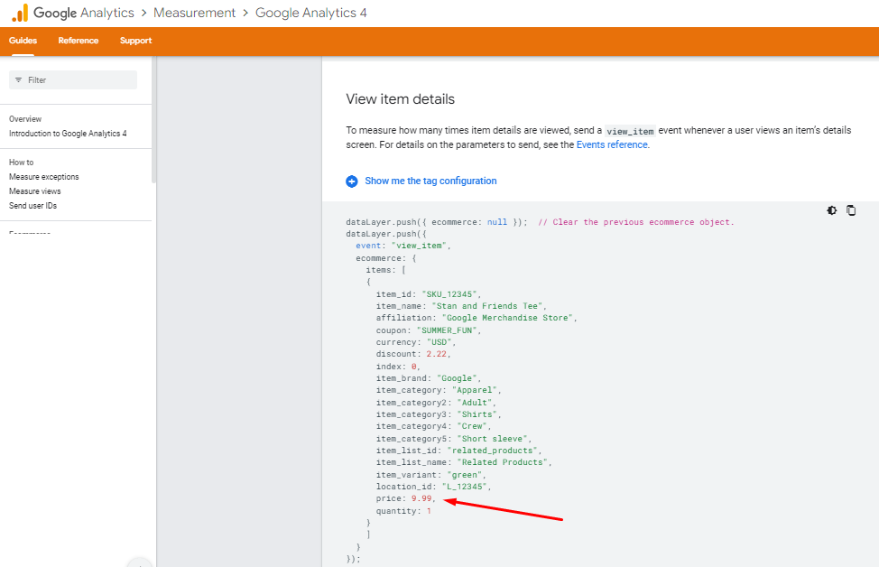Open the Measure exceptions guide
This screenshot has height=567, width=879.
coord(43,177)
